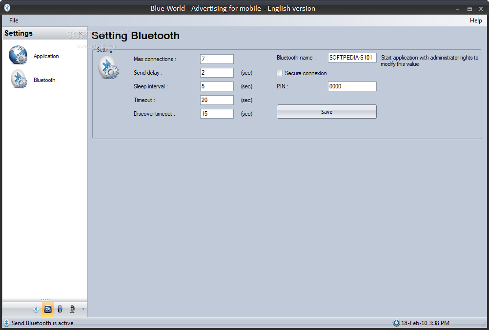489x330 pixels.
Task: Open the Application settings globe icon
Action: click(18, 55)
